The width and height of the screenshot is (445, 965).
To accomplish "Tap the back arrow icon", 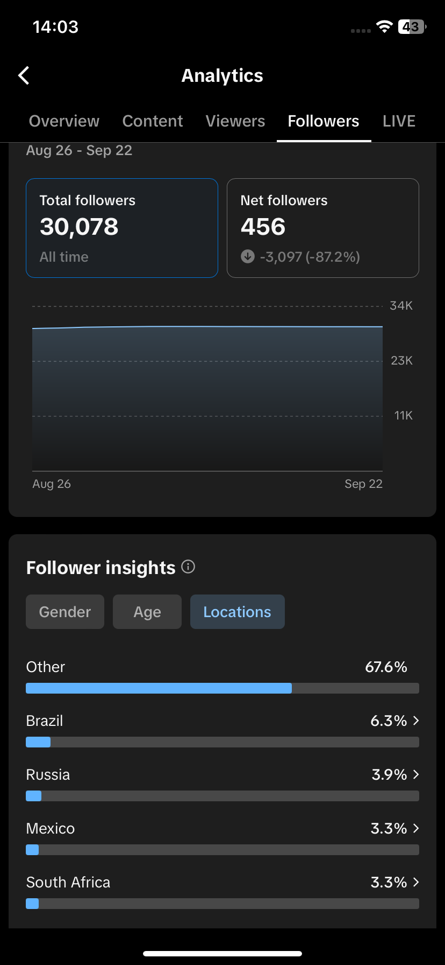I will 24,76.
